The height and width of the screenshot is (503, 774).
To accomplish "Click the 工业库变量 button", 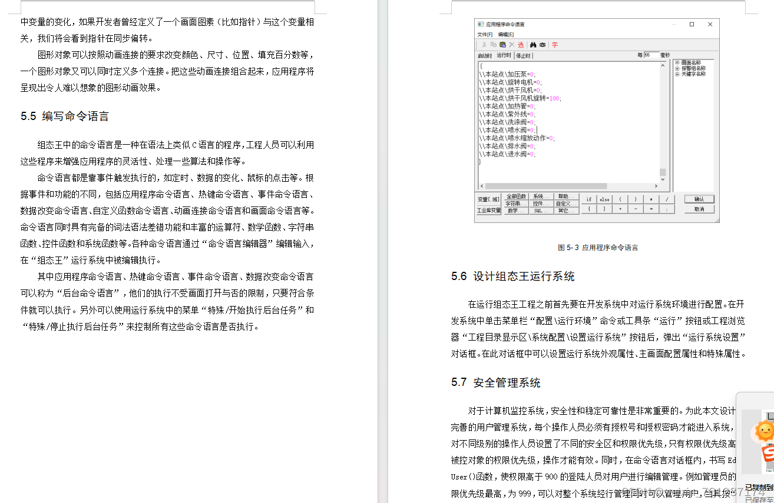I will coord(489,211).
